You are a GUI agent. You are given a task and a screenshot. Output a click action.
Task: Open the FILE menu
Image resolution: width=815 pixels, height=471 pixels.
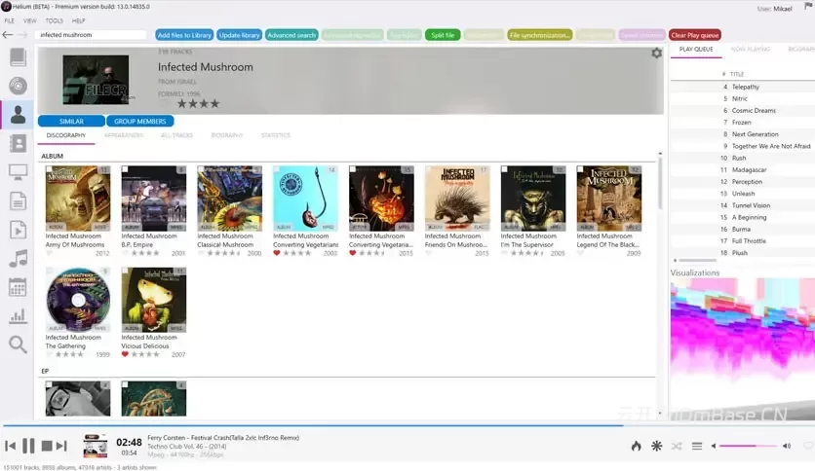point(10,20)
